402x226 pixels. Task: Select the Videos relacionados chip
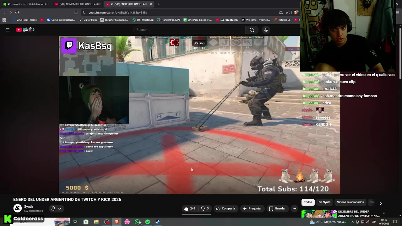click(x=350, y=202)
